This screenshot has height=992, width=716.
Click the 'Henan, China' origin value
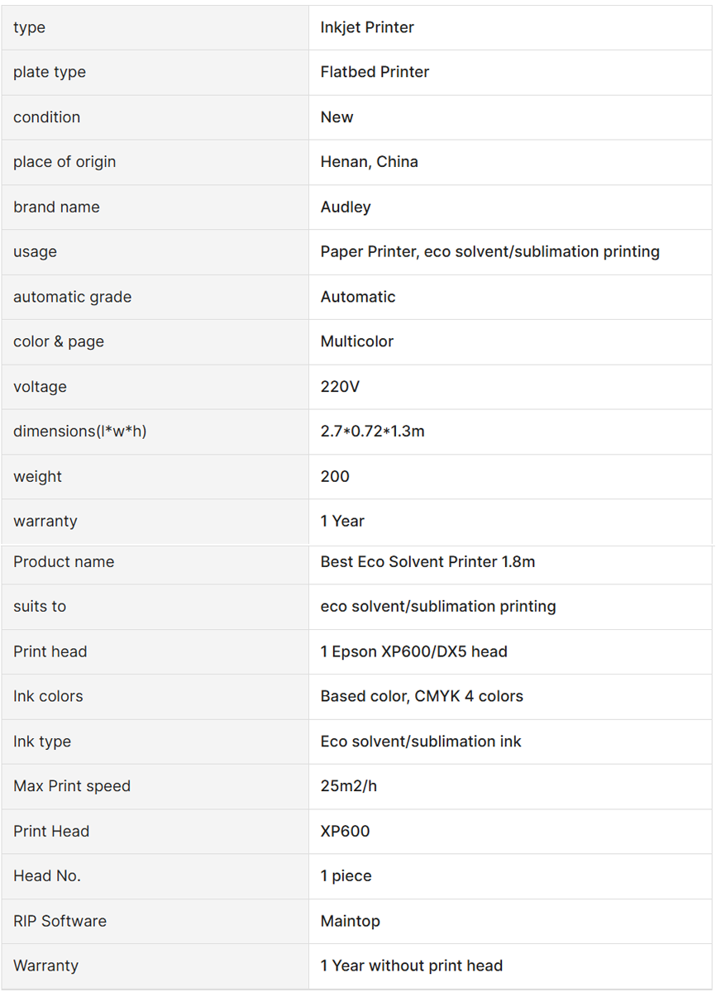click(x=369, y=162)
